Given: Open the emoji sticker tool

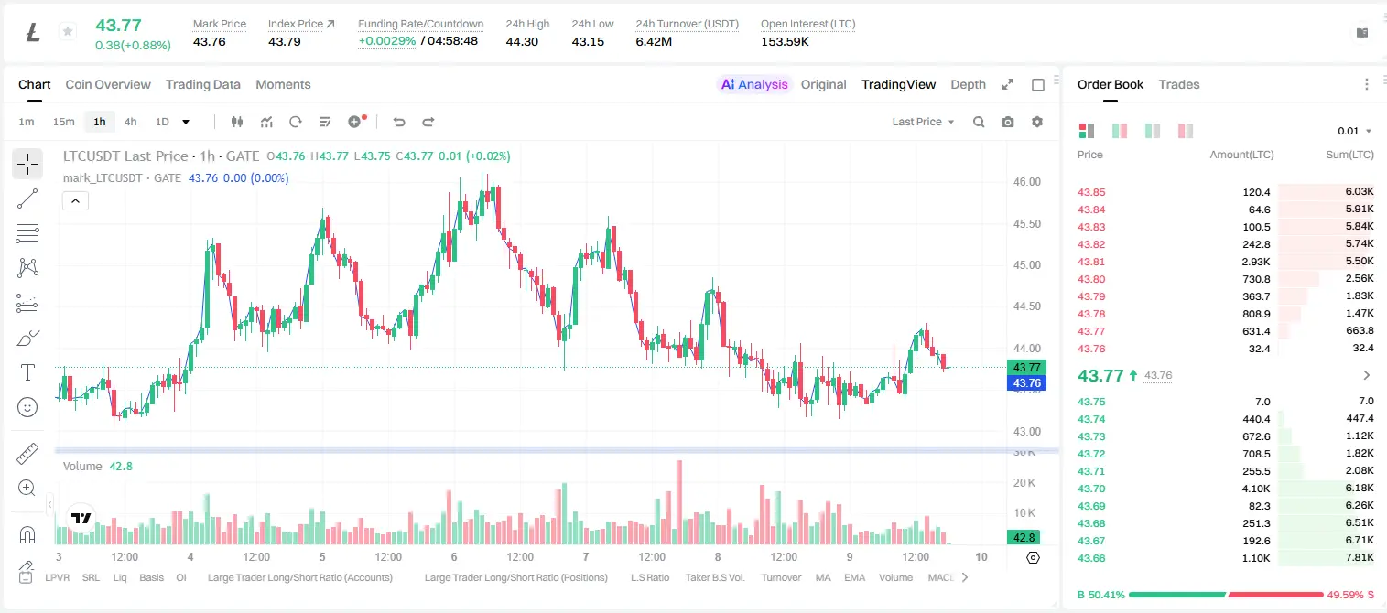Looking at the screenshot, I should click(27, 407).
